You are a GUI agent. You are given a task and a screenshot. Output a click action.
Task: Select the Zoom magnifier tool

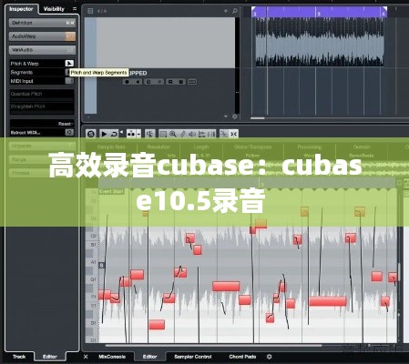[x=173, y=134]
